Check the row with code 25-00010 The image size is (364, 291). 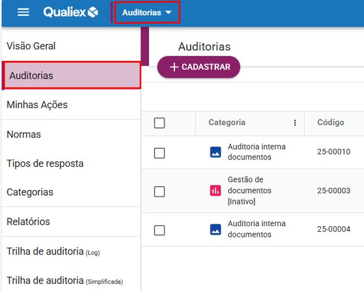pos(160,153)
